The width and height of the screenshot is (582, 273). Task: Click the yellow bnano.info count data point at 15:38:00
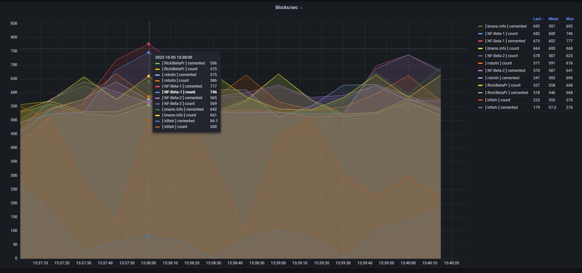148,76
